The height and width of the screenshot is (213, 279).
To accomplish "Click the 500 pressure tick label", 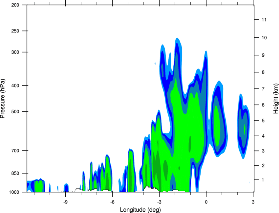I will (x=15, y=111).
